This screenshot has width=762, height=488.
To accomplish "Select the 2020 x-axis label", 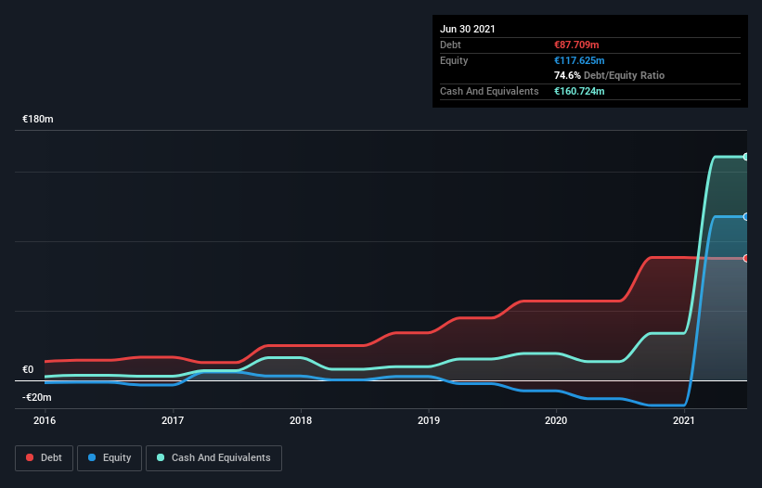I will (556, 420).
